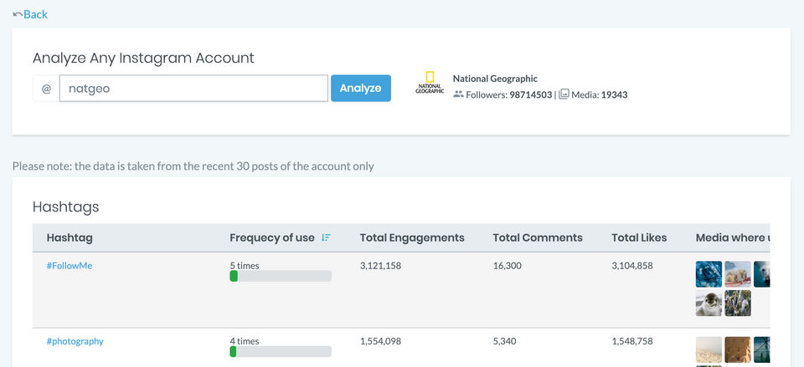The image size is (804, 367).
Task: Click the 'Analyze Any Instagram Account' heading
Action: [x=143, y=58]
